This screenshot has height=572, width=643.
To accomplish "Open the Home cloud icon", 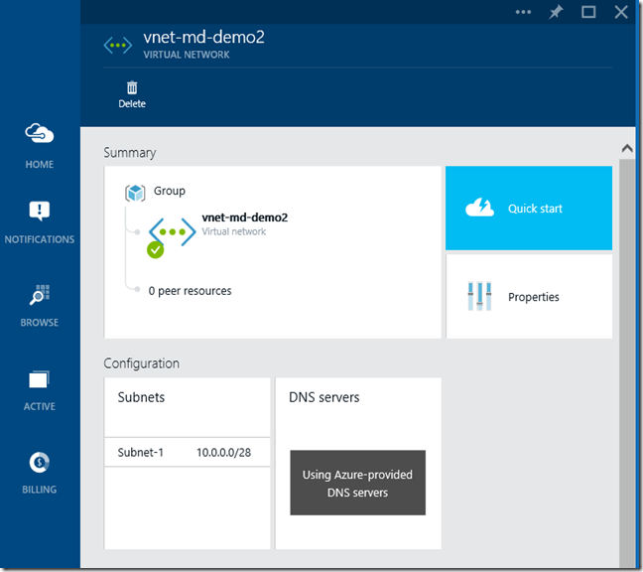I will [x=40, y=134].
